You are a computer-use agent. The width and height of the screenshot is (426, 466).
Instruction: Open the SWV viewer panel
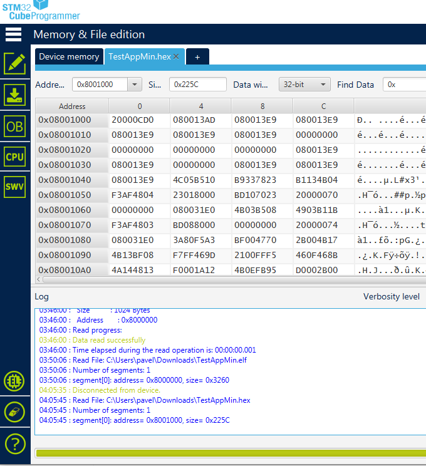[15, 187]
